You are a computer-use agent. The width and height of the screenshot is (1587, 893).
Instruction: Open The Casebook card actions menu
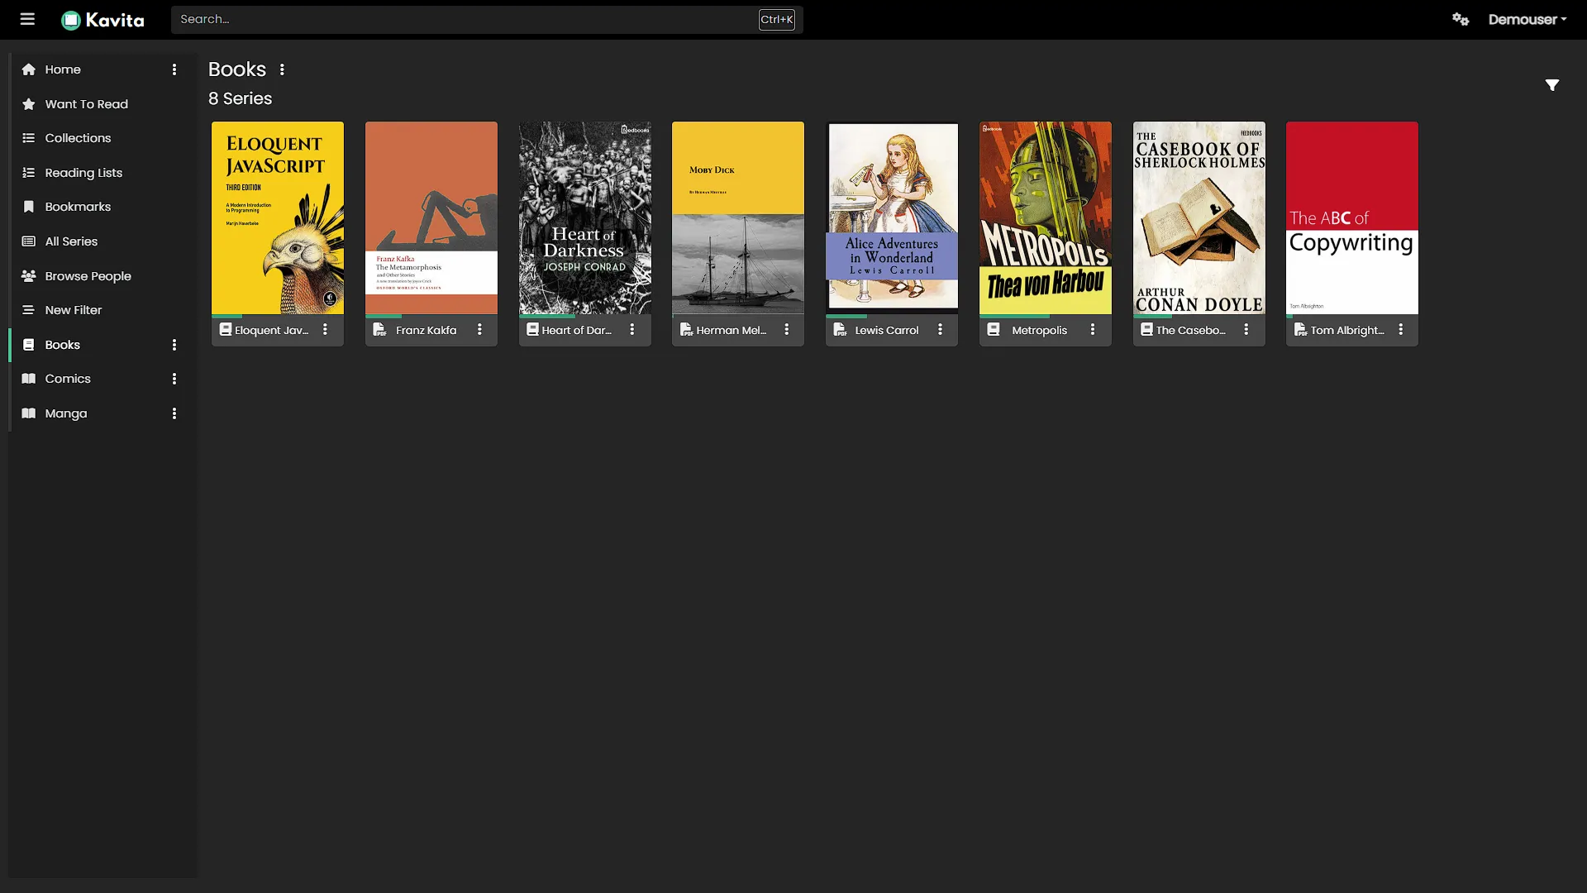pyautogui.click(x=1246, y=329)
